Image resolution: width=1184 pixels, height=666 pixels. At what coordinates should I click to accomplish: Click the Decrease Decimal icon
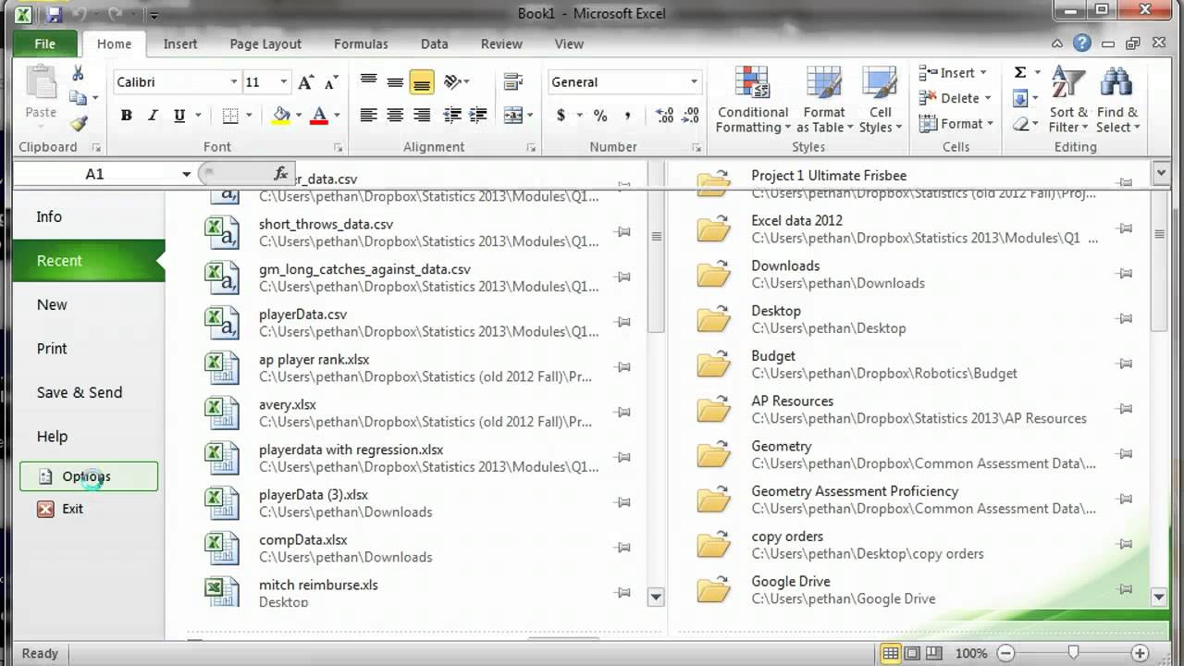point(691,116)
